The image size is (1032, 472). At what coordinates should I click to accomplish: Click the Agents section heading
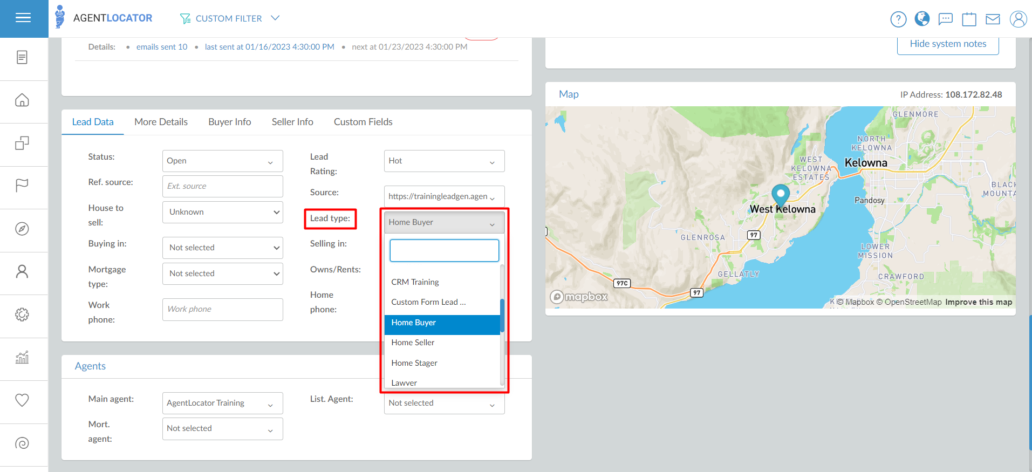click(x=90, y=366)
